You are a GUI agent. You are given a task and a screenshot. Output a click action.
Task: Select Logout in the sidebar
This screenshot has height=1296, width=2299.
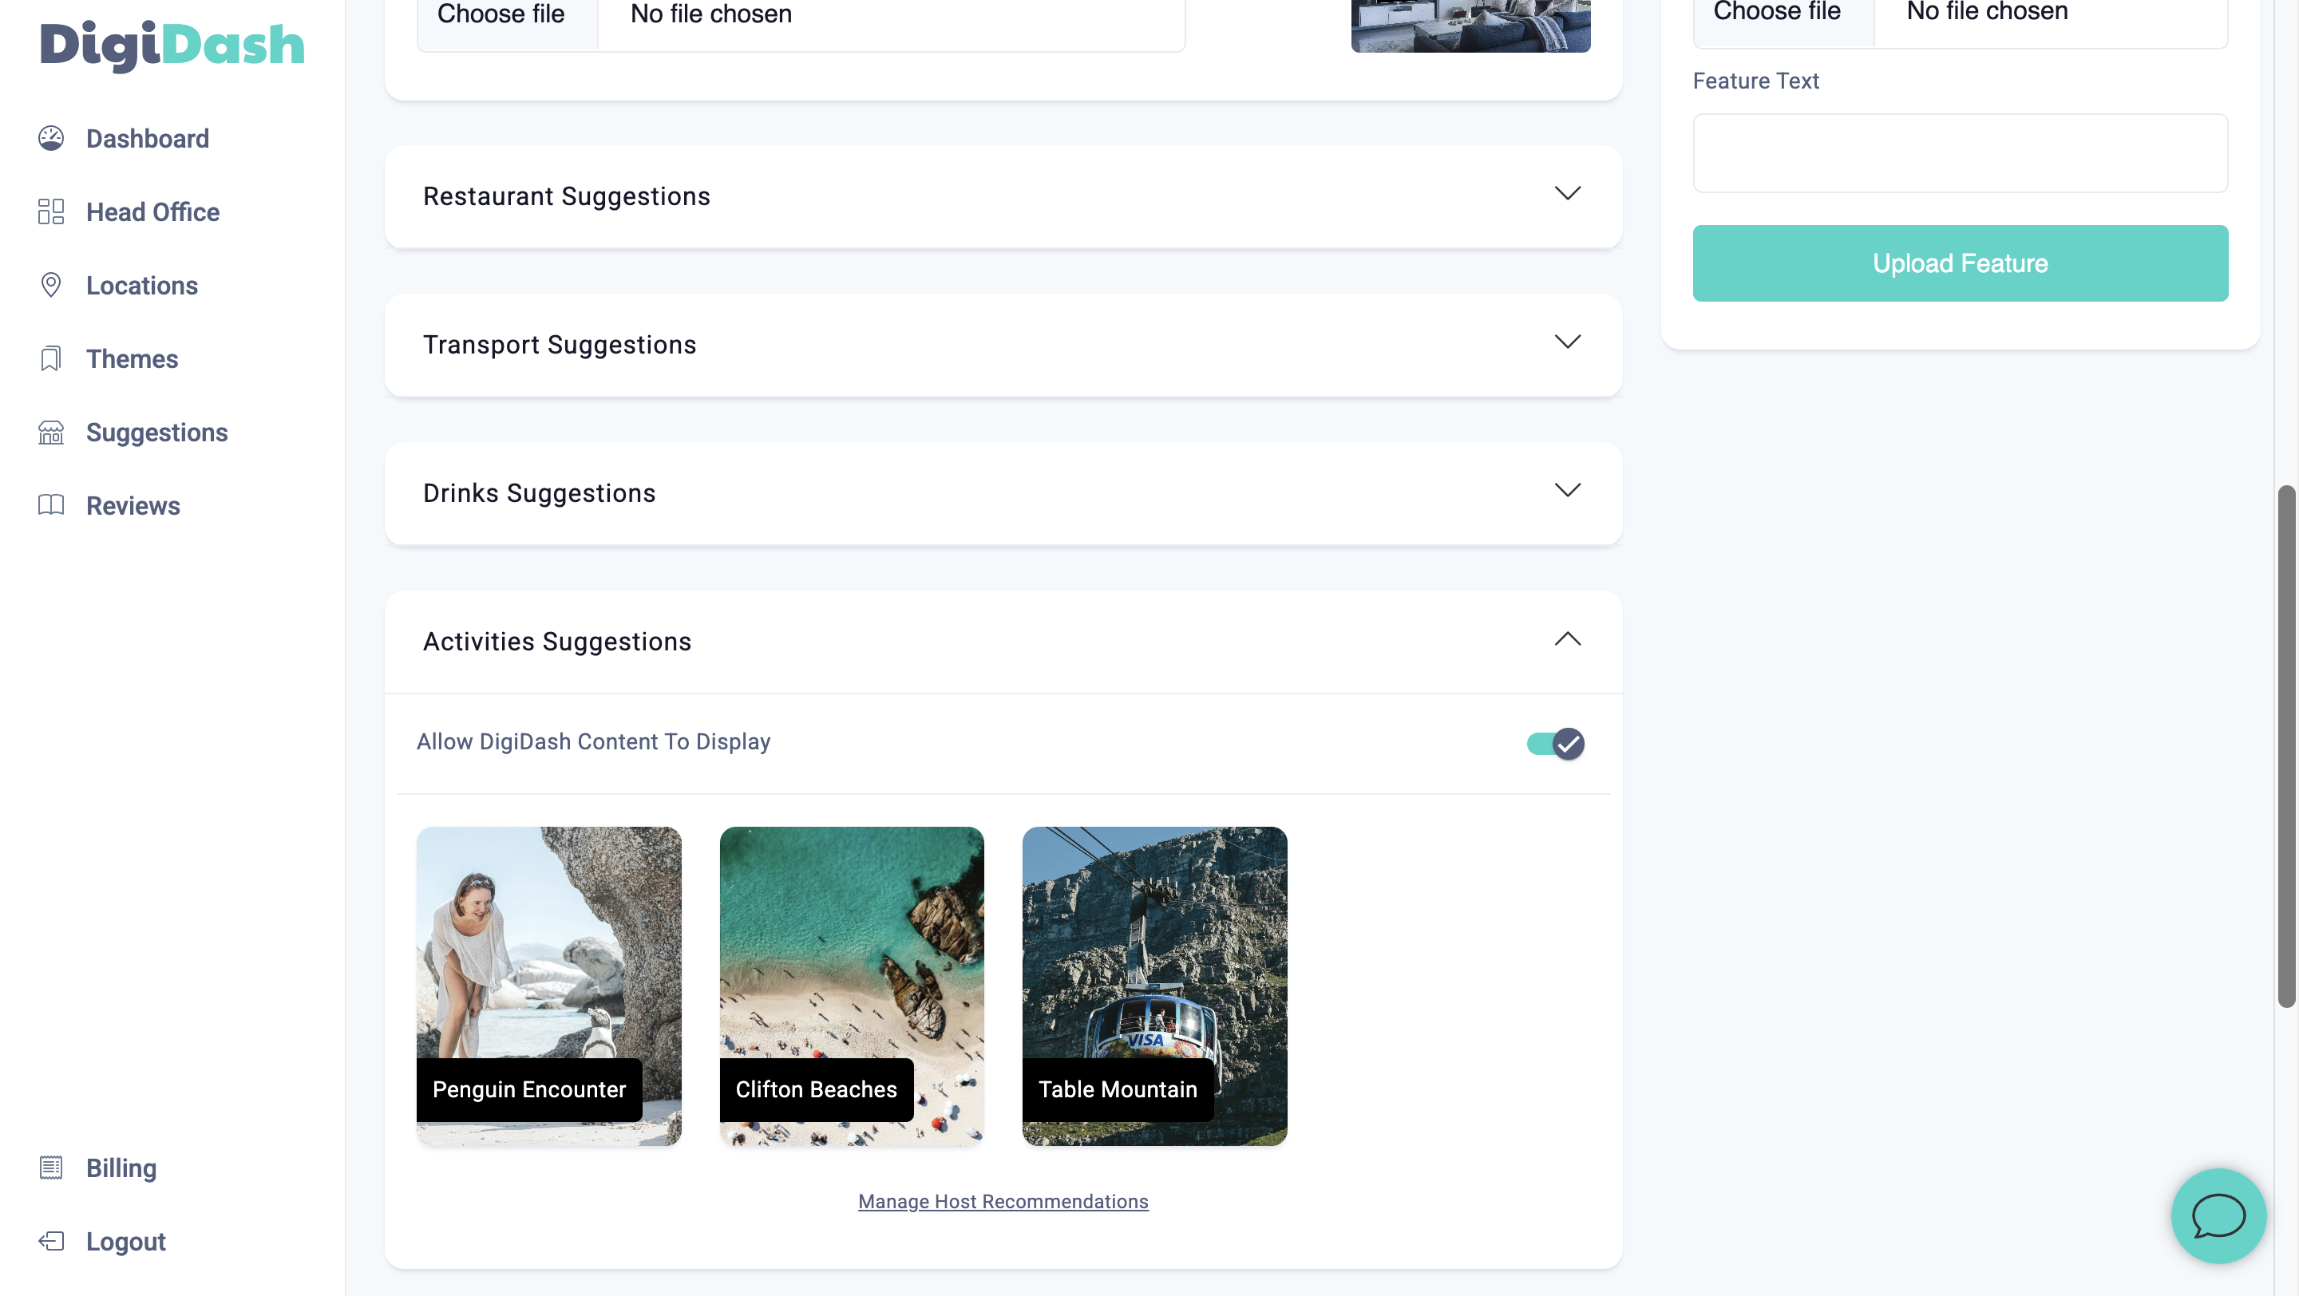pos(126,1241)
